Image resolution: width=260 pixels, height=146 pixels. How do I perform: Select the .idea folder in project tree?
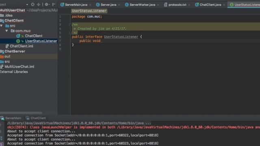click(9, 15)
